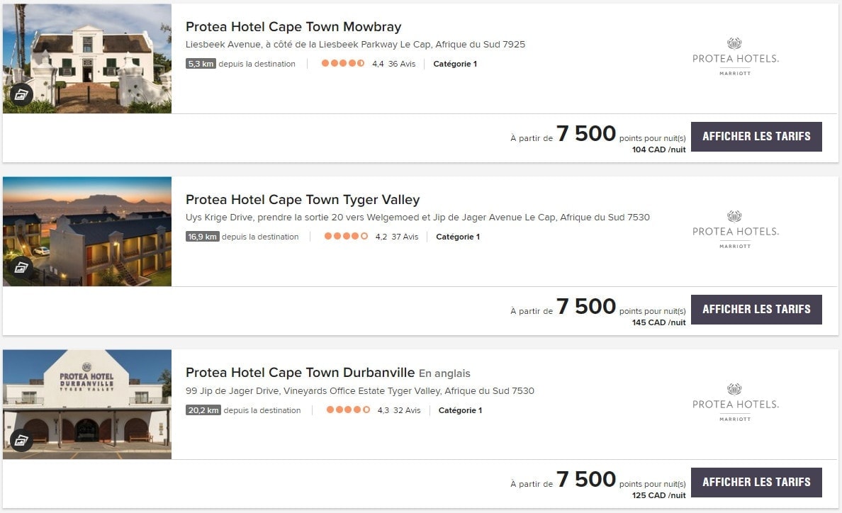Select the Protea Hotels logo beside Mowbray listing
Screen dimensions: 842x513
735,55
